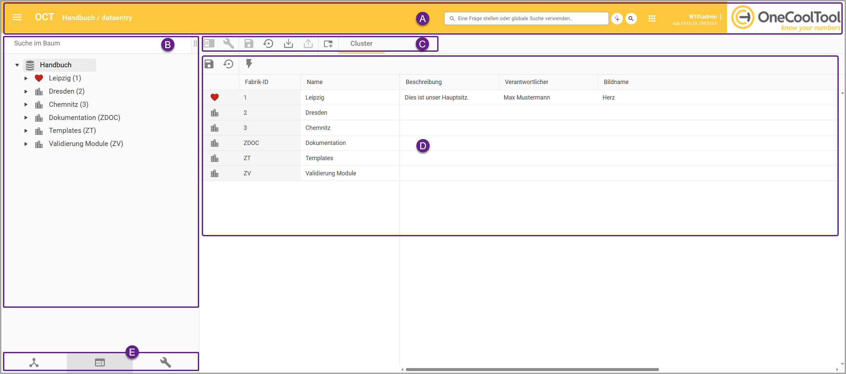This screenshot has height=374, width=846.
Task: Click the lightning bolt action icon
Action: [x=249, y=64]
